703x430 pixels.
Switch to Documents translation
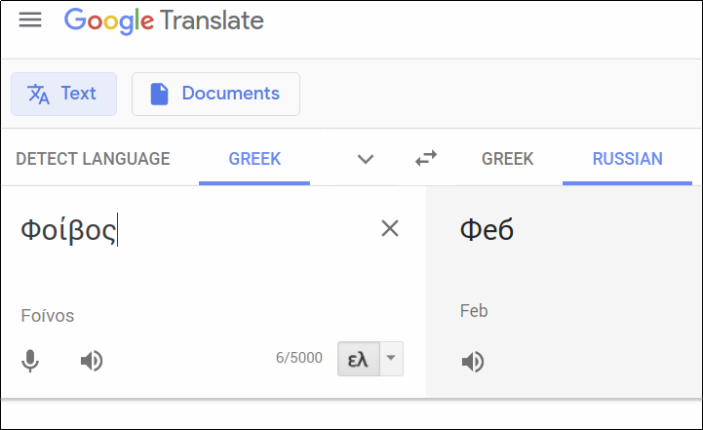pyautogui.click(x=215, y=94)
